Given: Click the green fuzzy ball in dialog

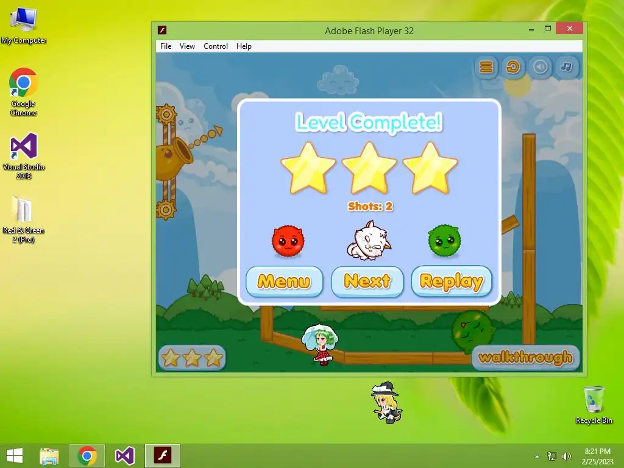Looking at the screenshot, I should [x=444, y=240].
